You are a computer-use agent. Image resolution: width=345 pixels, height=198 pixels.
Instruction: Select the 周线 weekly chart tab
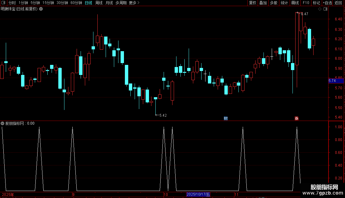[x=99, y=3]
